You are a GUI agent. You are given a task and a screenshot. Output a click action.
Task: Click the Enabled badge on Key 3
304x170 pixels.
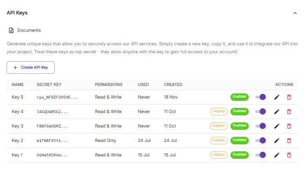[x=239, y=126]
